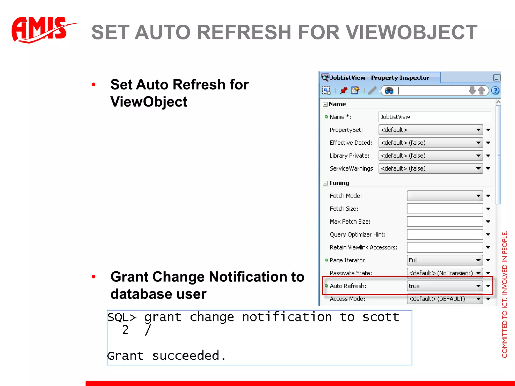
Task: Click the Query Optimizer Hint field
Action: (445, 234)
